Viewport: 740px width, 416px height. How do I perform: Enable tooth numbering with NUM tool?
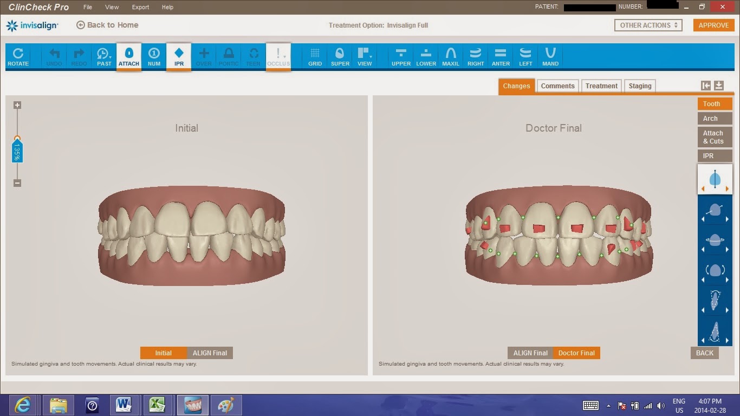tap(154, 57)
